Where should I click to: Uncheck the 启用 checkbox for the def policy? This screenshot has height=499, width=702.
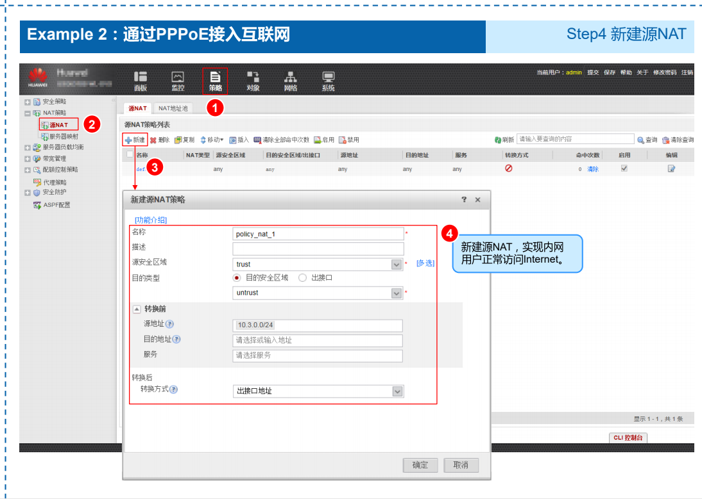pos(624,168)
